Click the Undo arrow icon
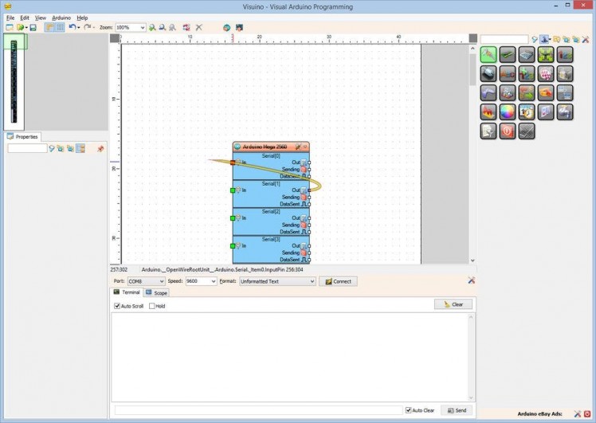Image resolution: width=596 pixels, height=423 pixels. pyautogui.click(x=72, y=27)
